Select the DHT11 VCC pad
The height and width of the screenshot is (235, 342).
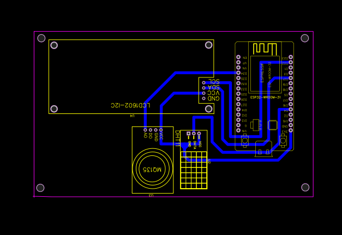[199, 134]
